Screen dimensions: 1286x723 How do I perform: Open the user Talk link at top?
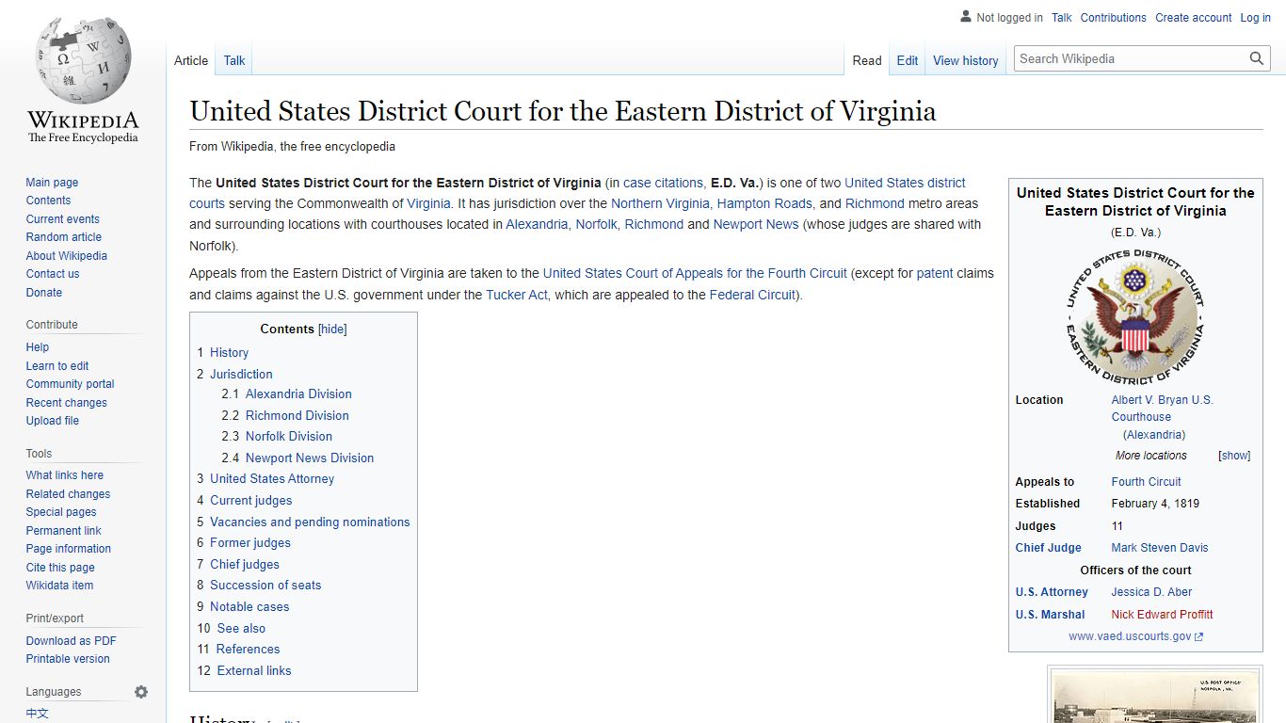pyautogui.click(x=1062, y=18)
